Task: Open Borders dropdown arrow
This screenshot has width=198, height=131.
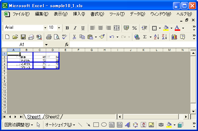Action: pyautogui.click(x=160, y=28)
